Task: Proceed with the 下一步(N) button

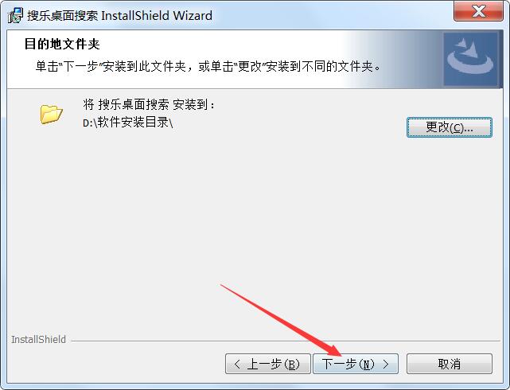Action: [356, 364]
